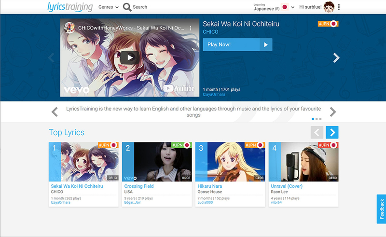Click artist LiSA text

[x=128, y=192]
